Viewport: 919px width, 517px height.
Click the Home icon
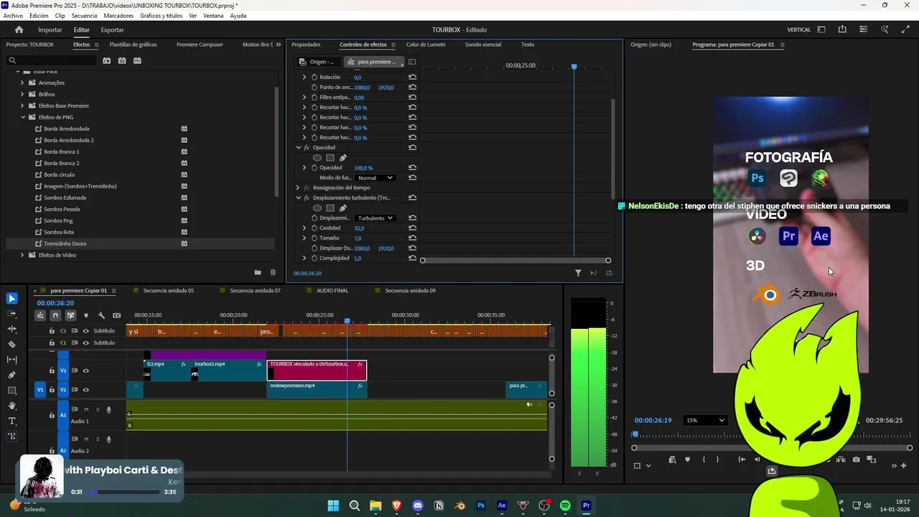tap(19, 29)
